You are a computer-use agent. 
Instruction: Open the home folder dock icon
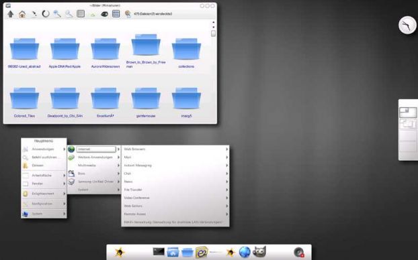[x=173, y=252]
